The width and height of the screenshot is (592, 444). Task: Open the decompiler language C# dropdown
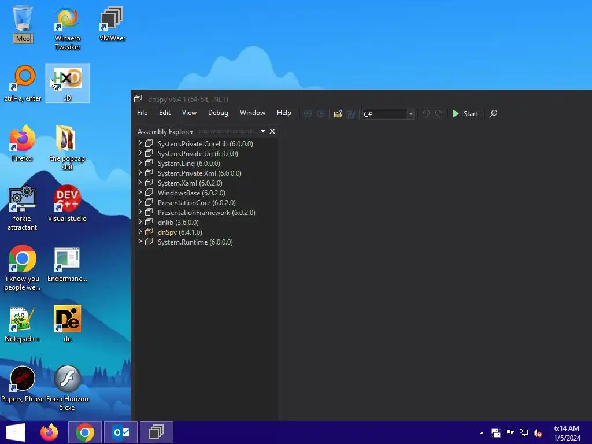[x=388, y=114]
